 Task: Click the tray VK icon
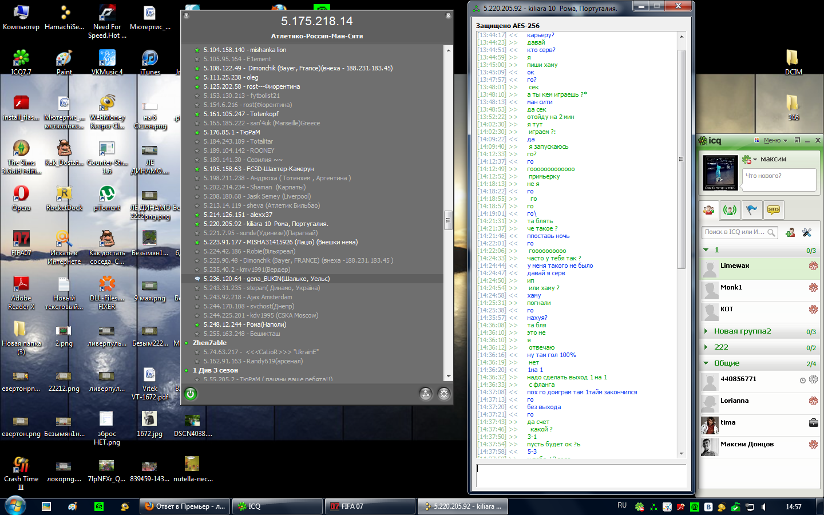708,507
